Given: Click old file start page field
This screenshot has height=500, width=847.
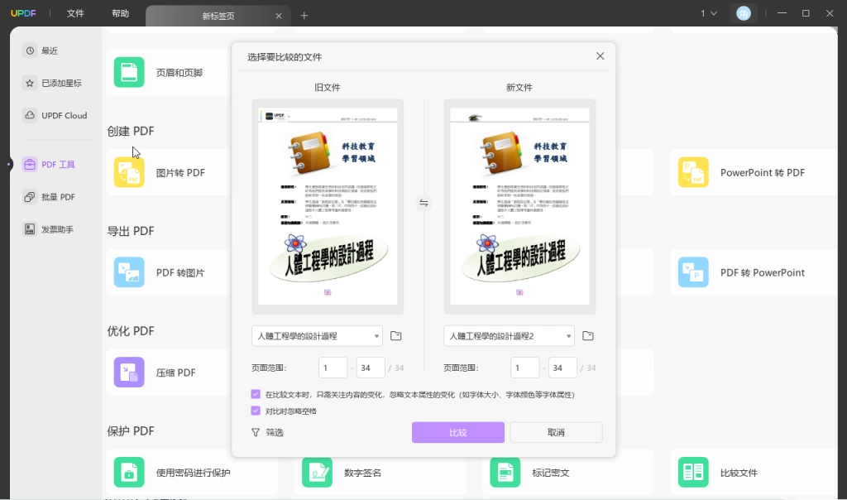Looking at the screenshot, I should coord(333,368).
